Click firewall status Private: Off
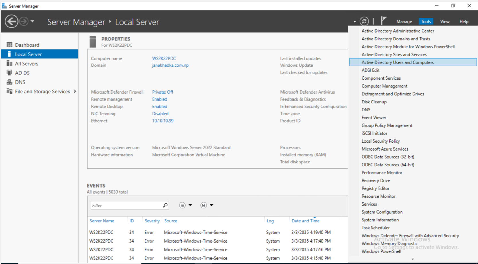Screen dimensions: 478x264 click(x=163, y=92)
